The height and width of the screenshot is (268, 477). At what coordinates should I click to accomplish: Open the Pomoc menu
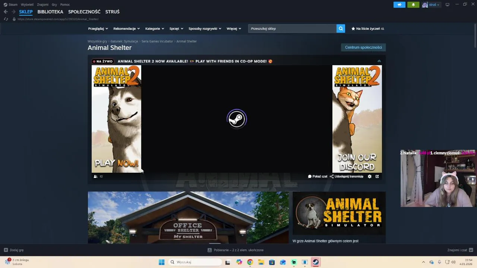coord(65,5)
